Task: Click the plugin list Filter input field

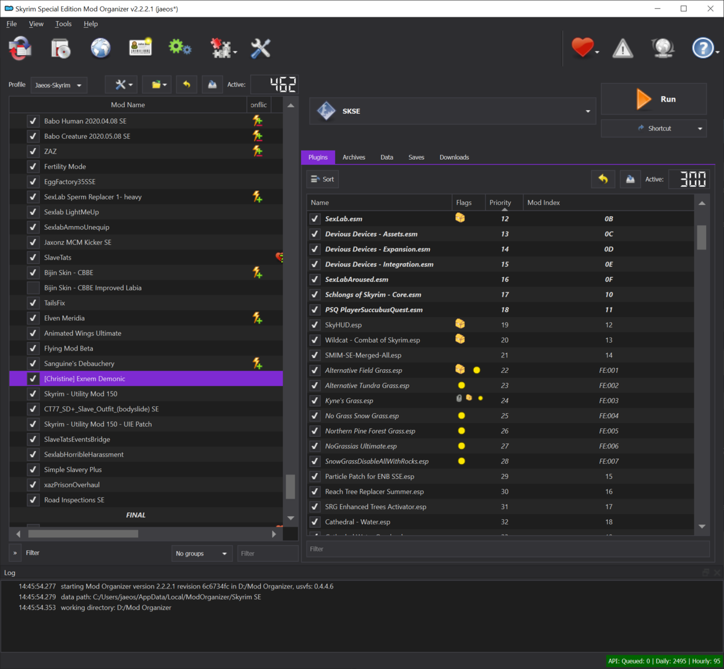Action: tap(507, 549)
